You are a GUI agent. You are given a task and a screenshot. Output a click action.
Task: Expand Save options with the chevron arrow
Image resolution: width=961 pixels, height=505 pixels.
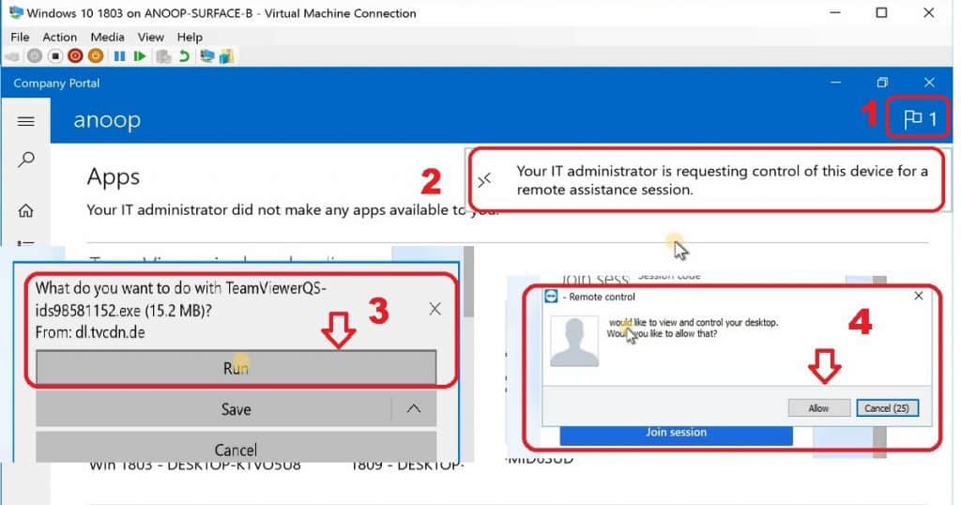[414, 408]
